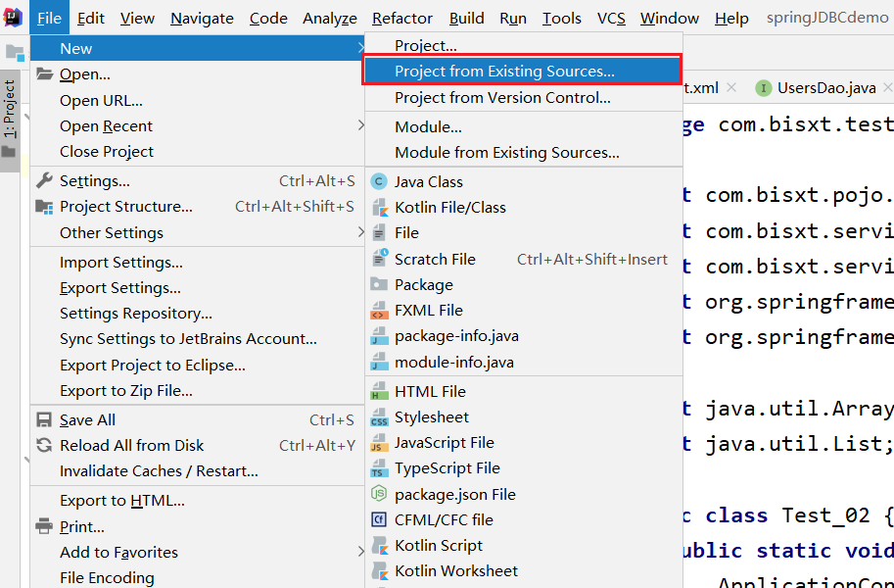Viewport: 894px width, 588px height.
Task: Click the Kotlin File/Class icon
Action: coord(379,207)
